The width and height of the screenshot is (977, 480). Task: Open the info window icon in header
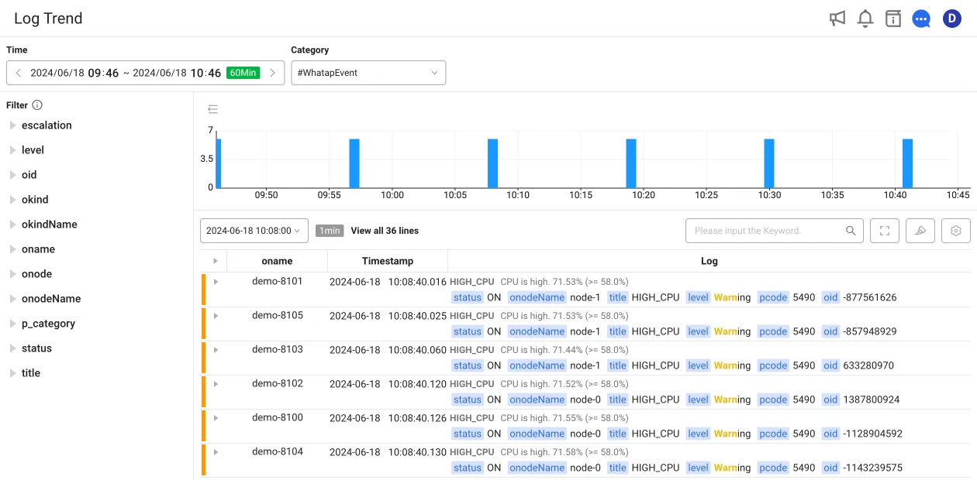tap(893, 19)
